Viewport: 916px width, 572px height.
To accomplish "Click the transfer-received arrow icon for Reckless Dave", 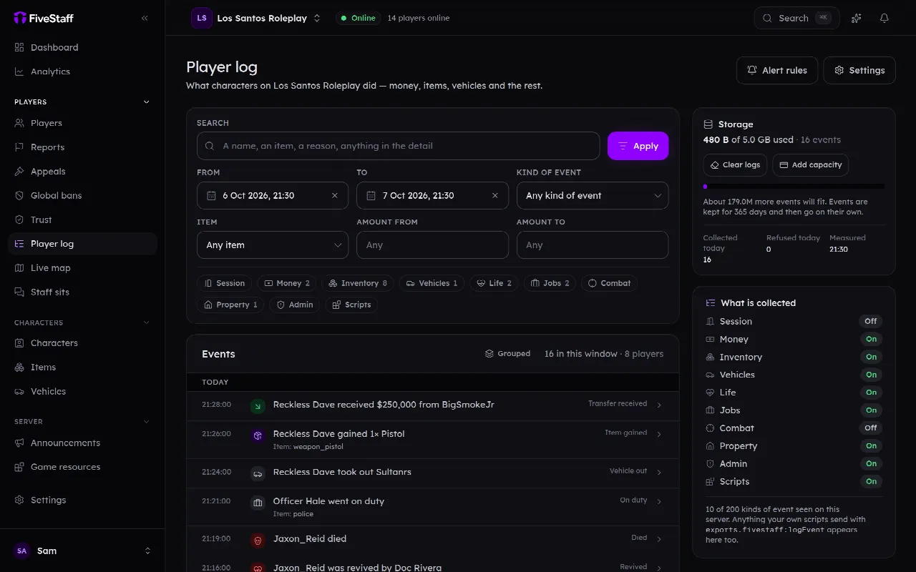I will click(258, 405).
